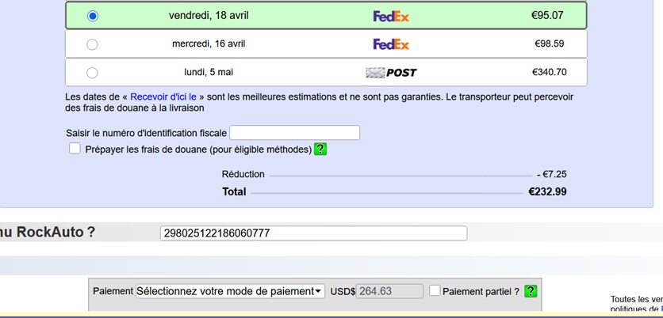This screenshot has height=318, width=663.
Task: Click the USD amount field showing 264.63
Action: (389, 291)
